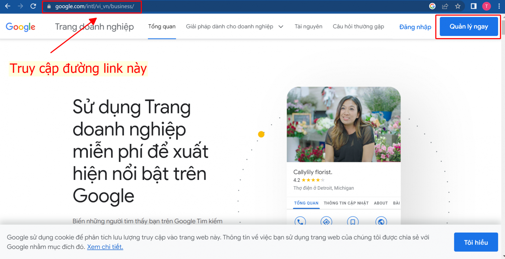Open the Chrome three-dot menu
The image size is (505, 259).
(499, 6)
